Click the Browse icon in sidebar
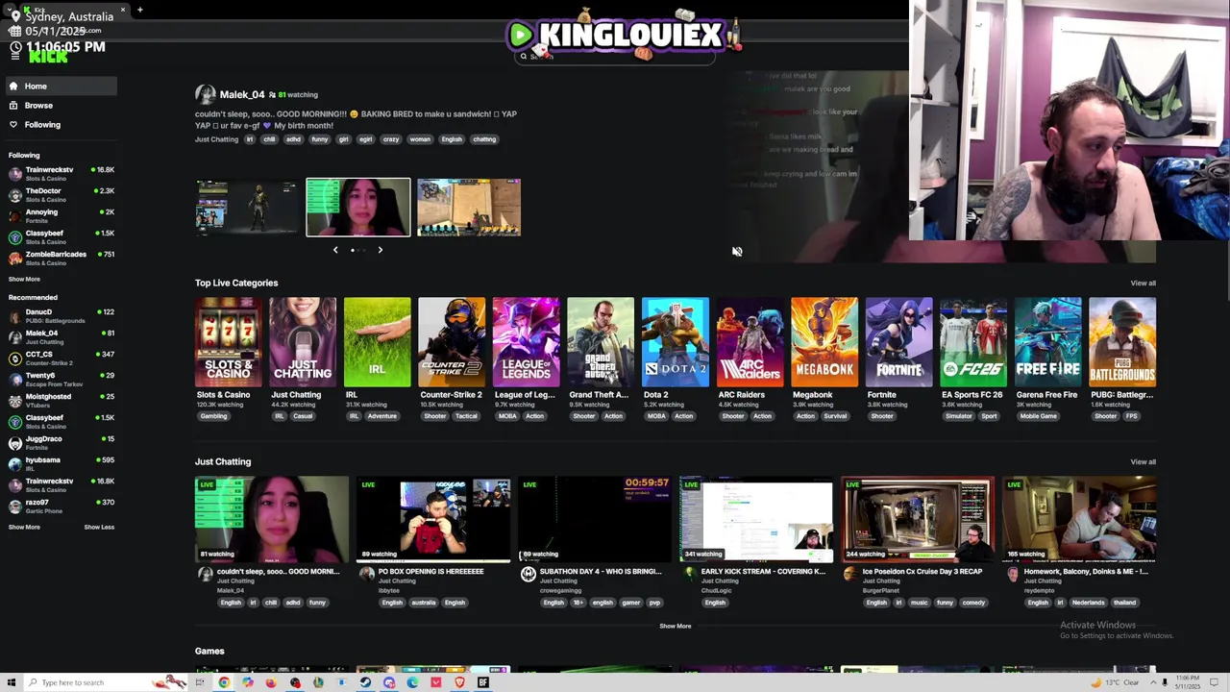The width and height of the screenshot is (1230, 692). pos(13,106)
